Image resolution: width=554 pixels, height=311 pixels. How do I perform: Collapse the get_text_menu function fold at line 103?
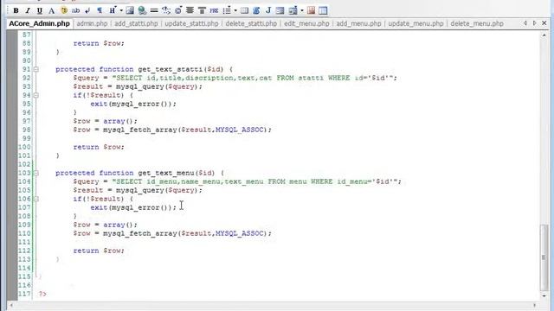36,173
